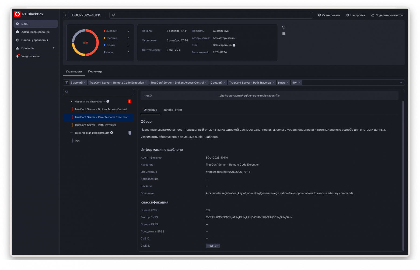Remove the Высокий filter chip
This screenshot has width=420, height=270.
pos(85,83)
